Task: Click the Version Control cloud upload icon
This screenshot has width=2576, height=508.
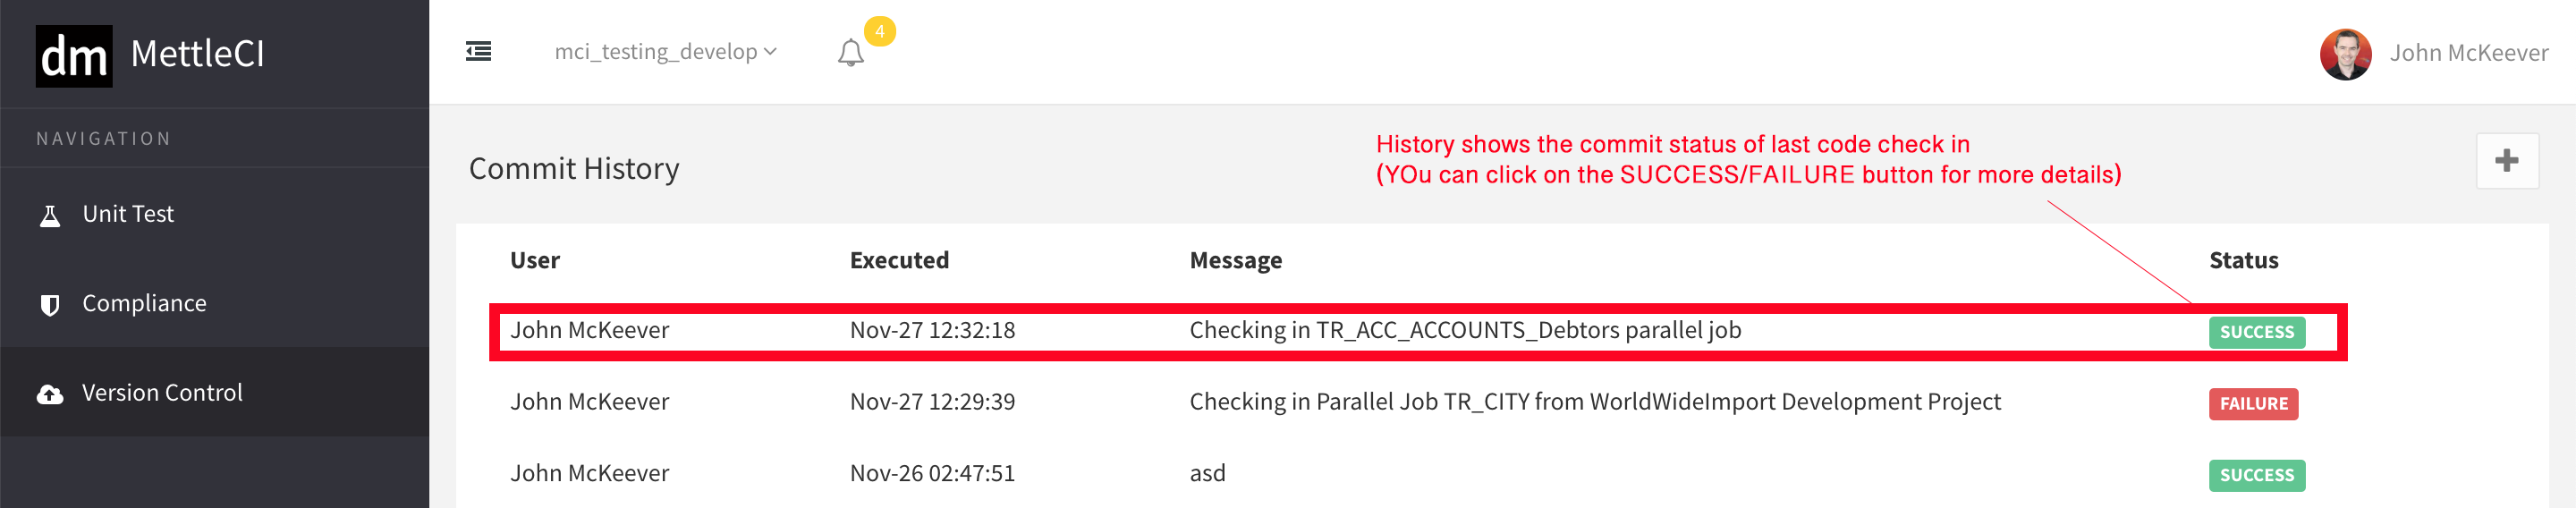Action: 49,394
